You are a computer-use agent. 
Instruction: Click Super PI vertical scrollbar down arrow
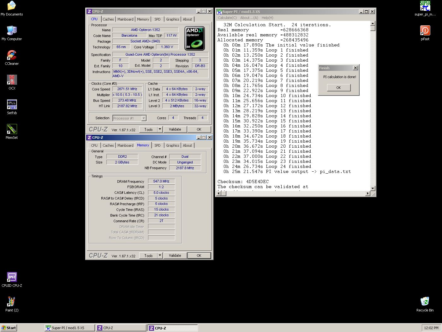[x=373, y=188]
